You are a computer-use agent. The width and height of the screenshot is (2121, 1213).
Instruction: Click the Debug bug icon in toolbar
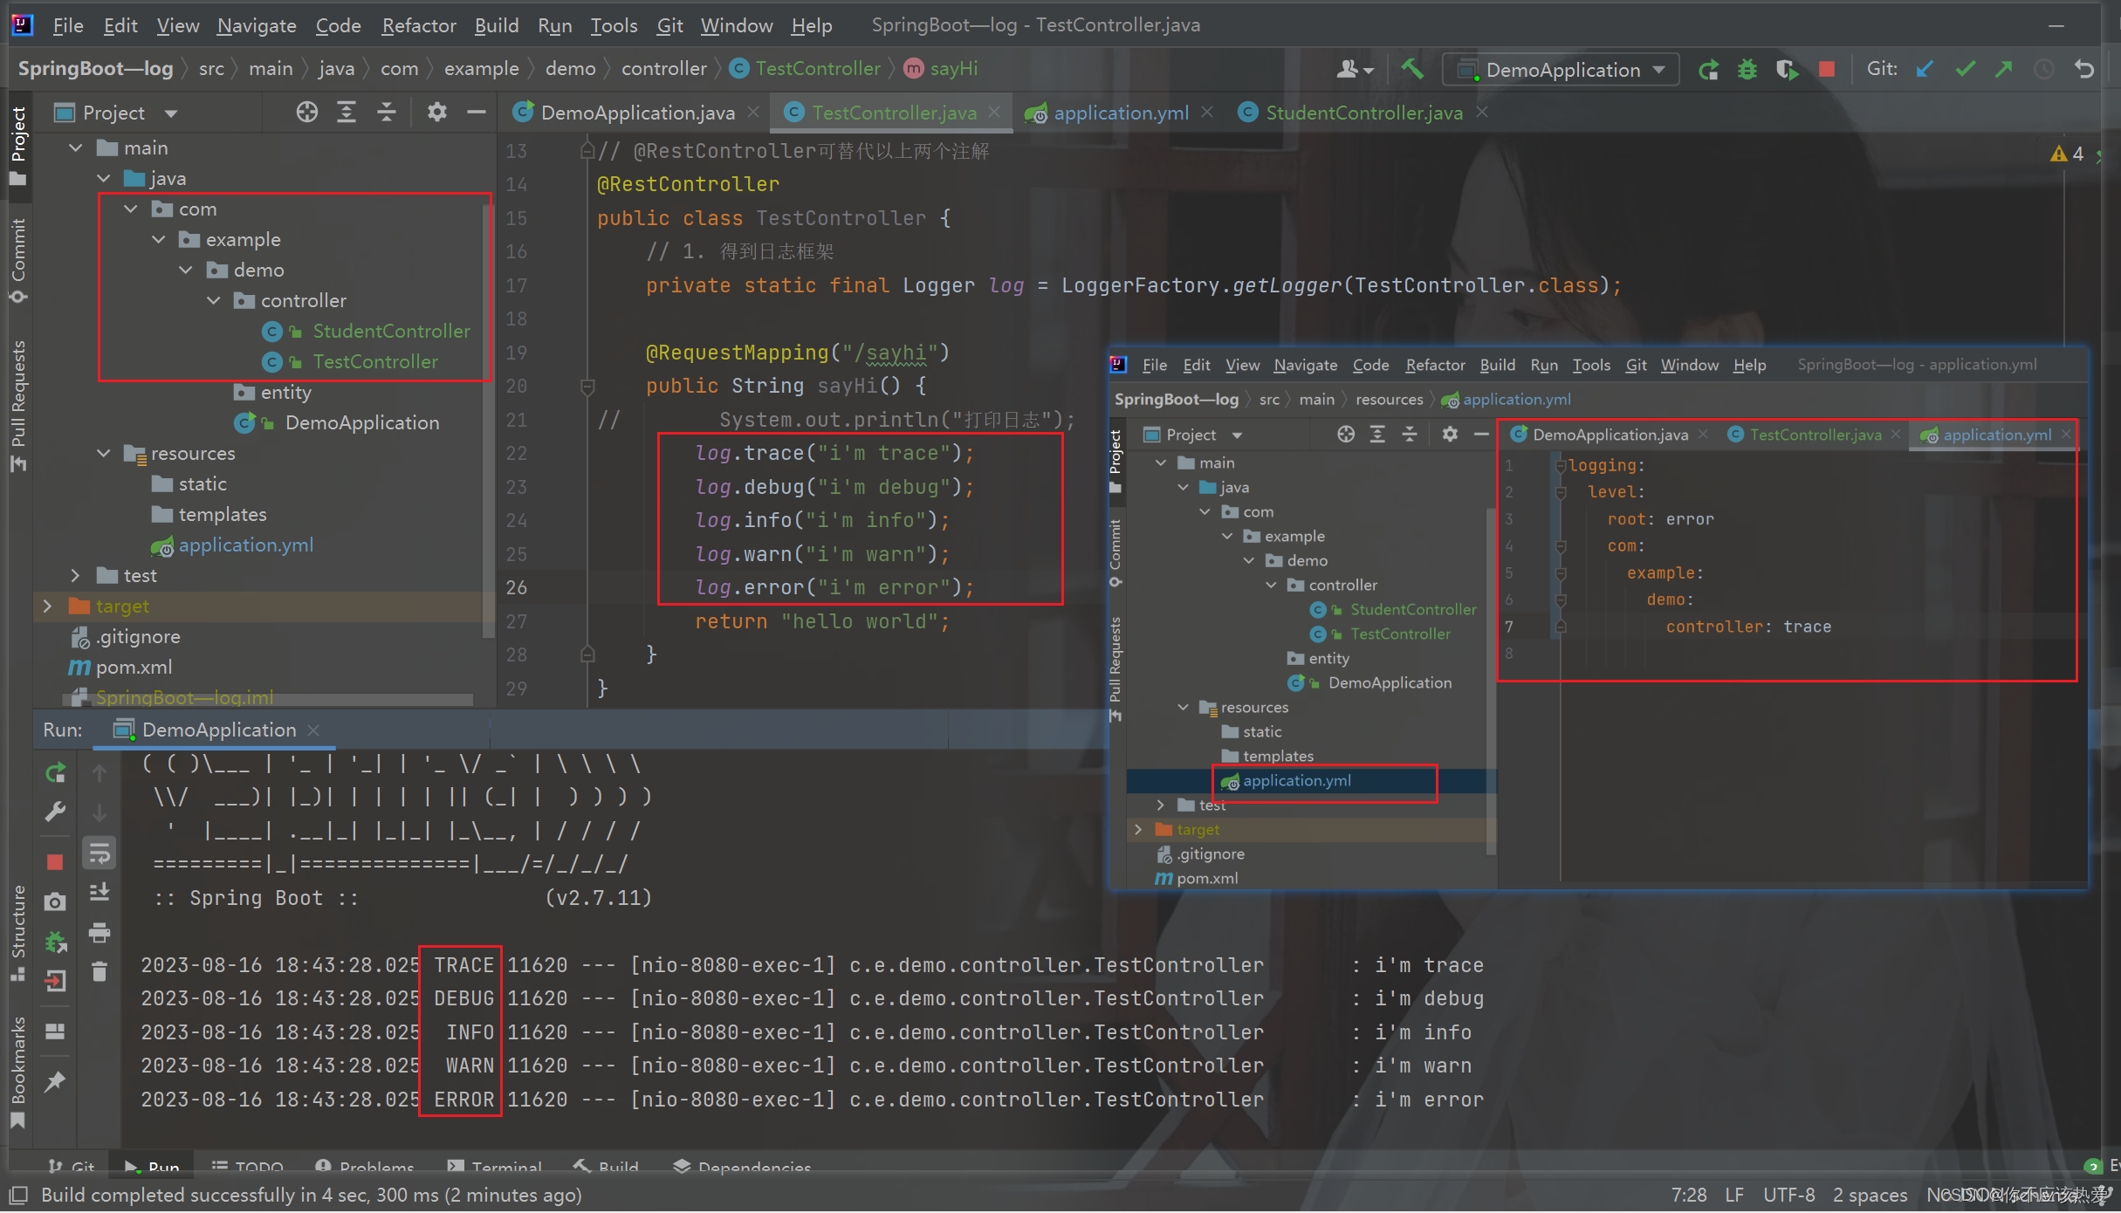pyautogui.click(x=1747, y=69)
